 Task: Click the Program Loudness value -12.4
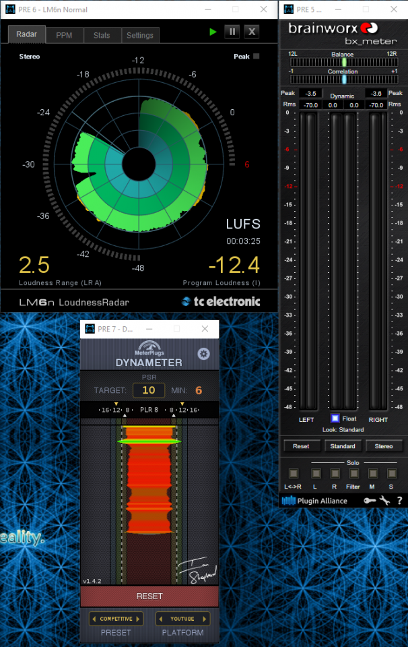tap(234, 265)
